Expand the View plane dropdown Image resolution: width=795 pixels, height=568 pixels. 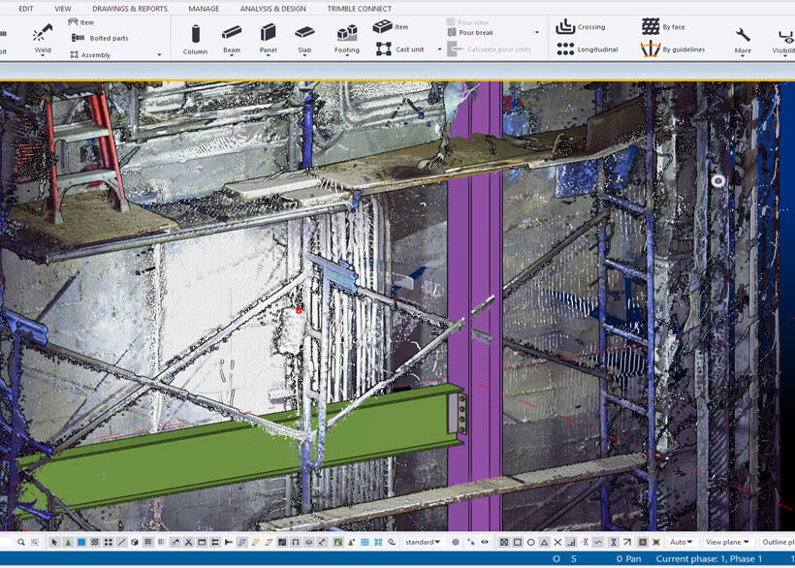tap(727, 542)
